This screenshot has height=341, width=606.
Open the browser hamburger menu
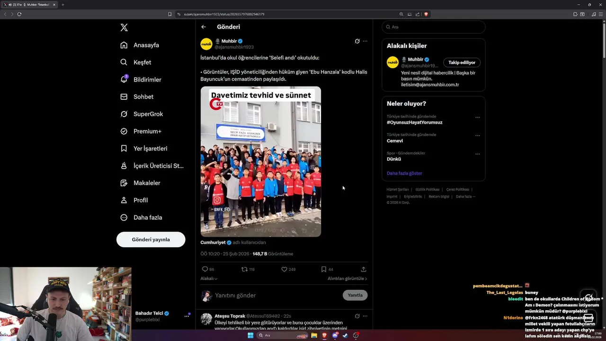(x=600, y=14)
